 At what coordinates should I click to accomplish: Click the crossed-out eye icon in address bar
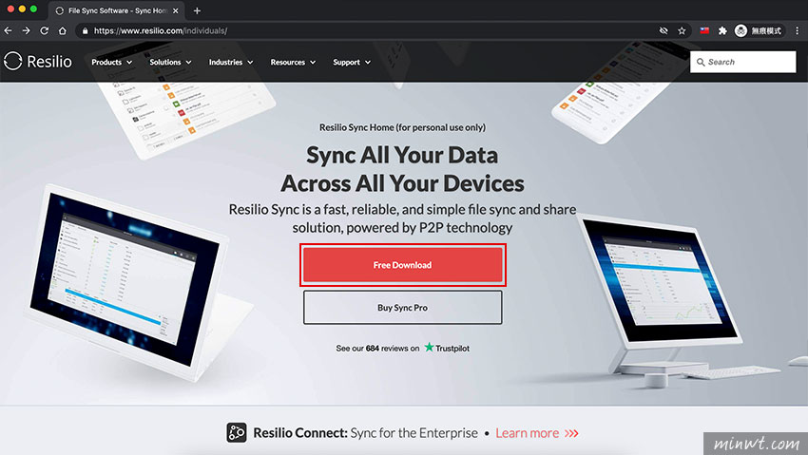point(664,31)
